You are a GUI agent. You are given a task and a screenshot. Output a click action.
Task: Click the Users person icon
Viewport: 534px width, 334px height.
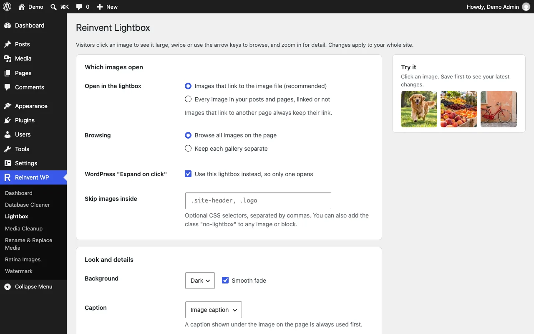pos(8,134)
